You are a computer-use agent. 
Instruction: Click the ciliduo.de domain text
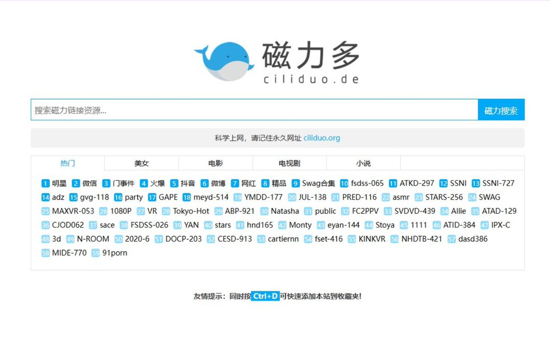[311, 79]
